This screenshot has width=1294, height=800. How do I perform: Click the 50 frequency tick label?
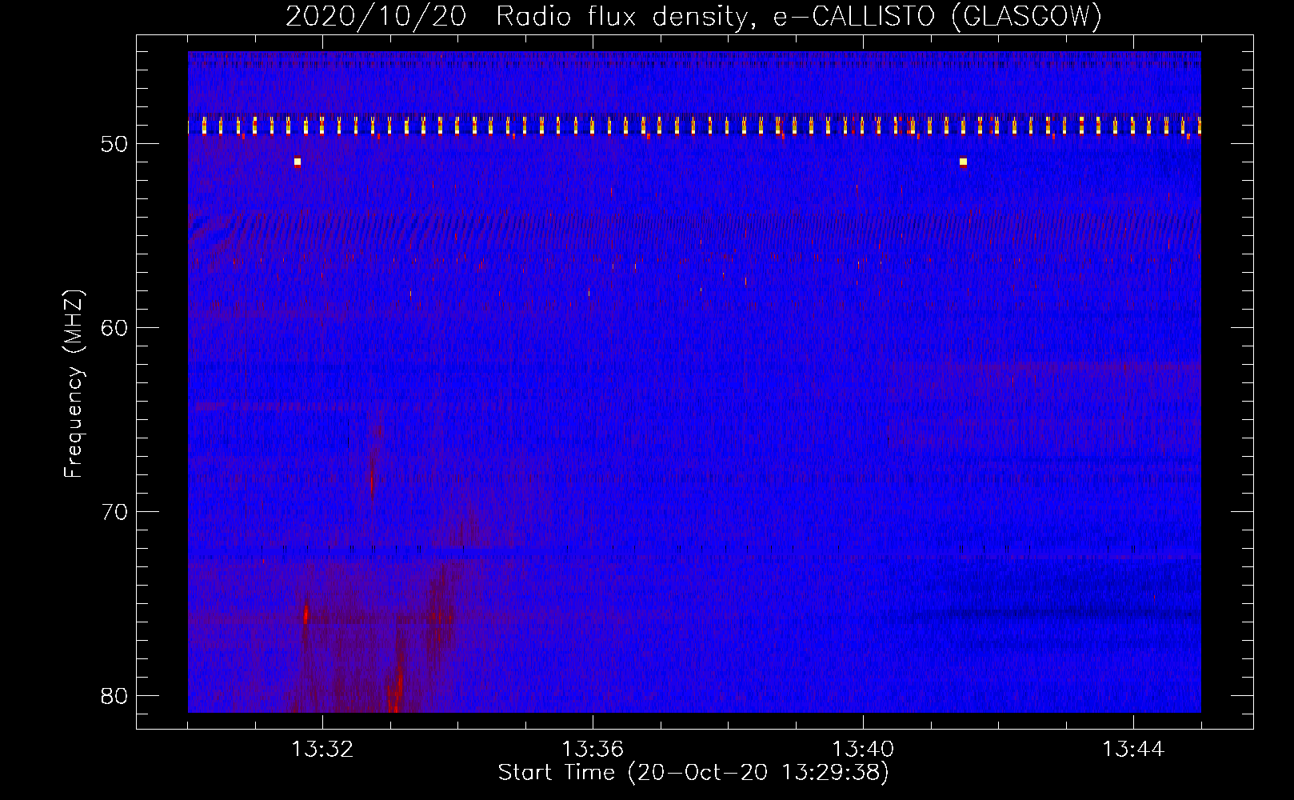coord(115,144)
